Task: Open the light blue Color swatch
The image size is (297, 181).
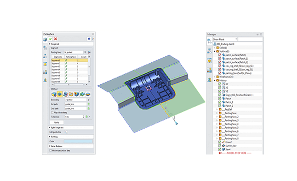Action: 78,141
